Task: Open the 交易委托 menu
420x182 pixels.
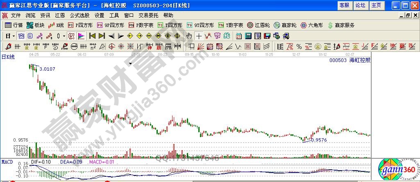Action: click(148, 16)
